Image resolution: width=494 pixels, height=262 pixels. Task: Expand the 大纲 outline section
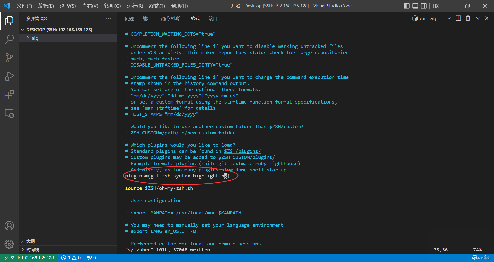pyautogui.click(x=68, y=241)
